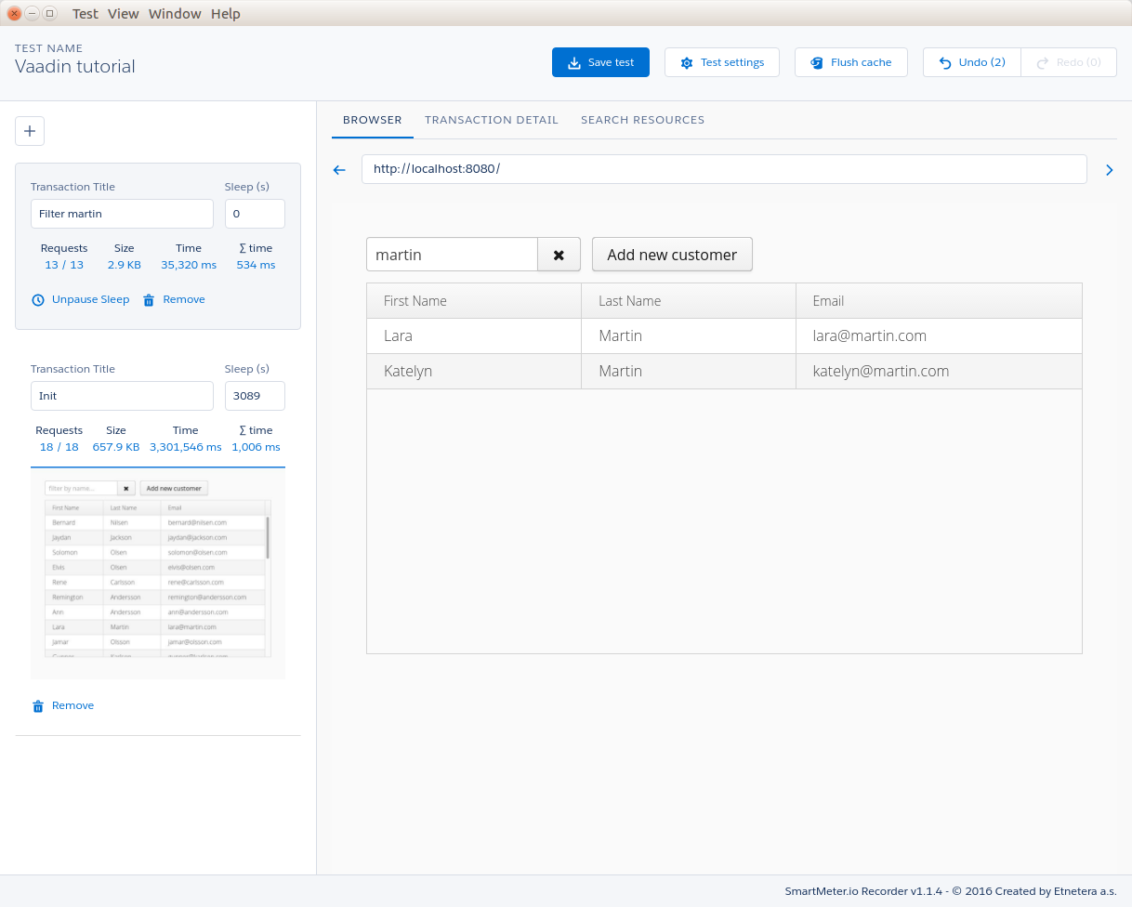Clear the martin filter with X icon

(x=559, y=255)
